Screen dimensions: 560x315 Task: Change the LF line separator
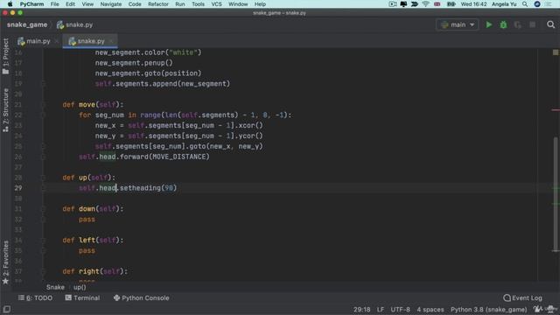click(x=381, y=310)
